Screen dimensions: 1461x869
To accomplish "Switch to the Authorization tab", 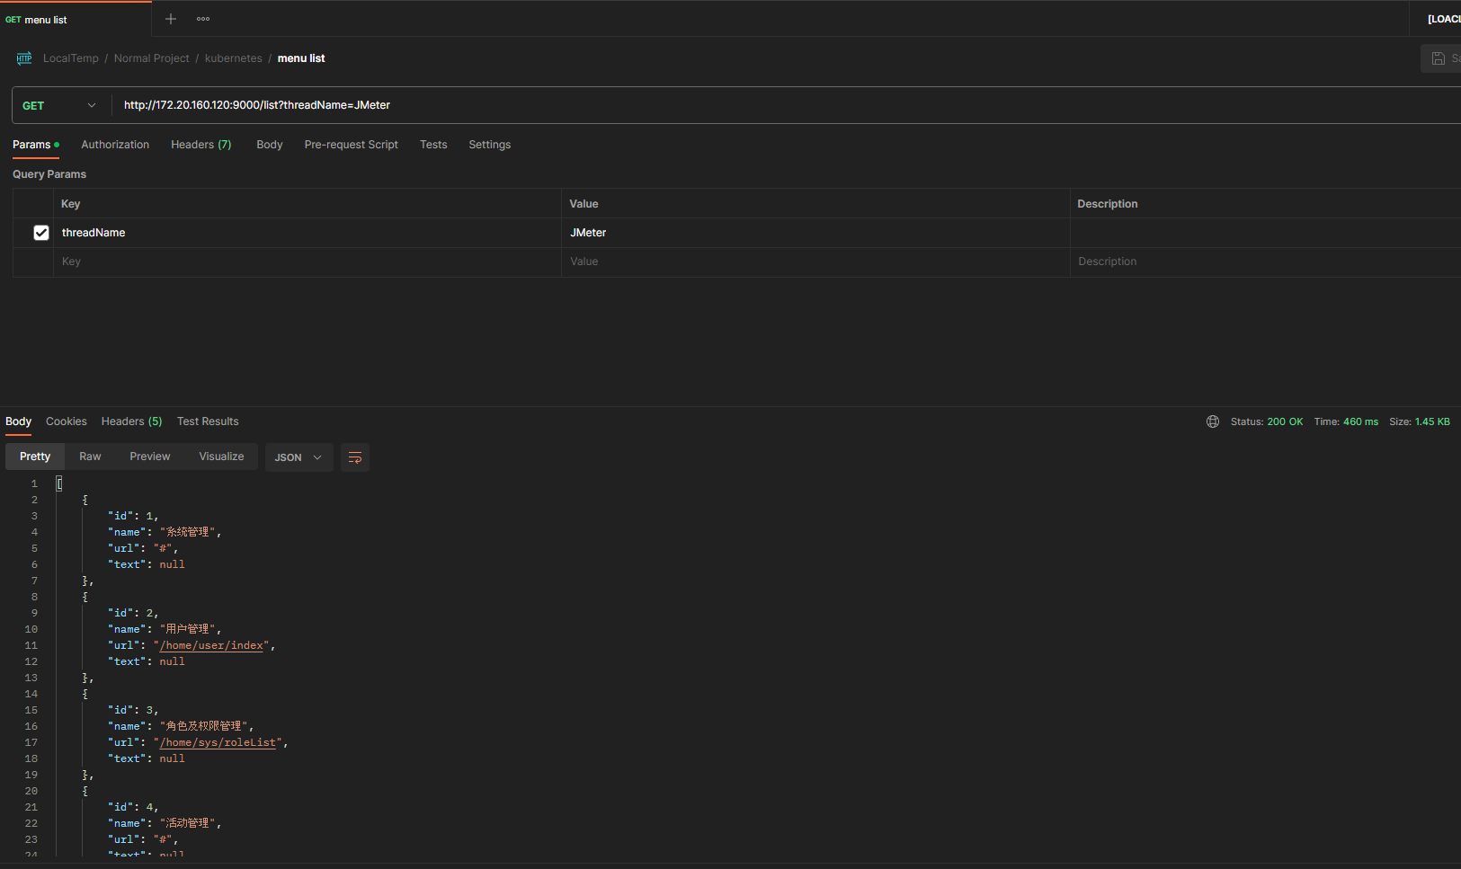I will click(x=115, y=145).
